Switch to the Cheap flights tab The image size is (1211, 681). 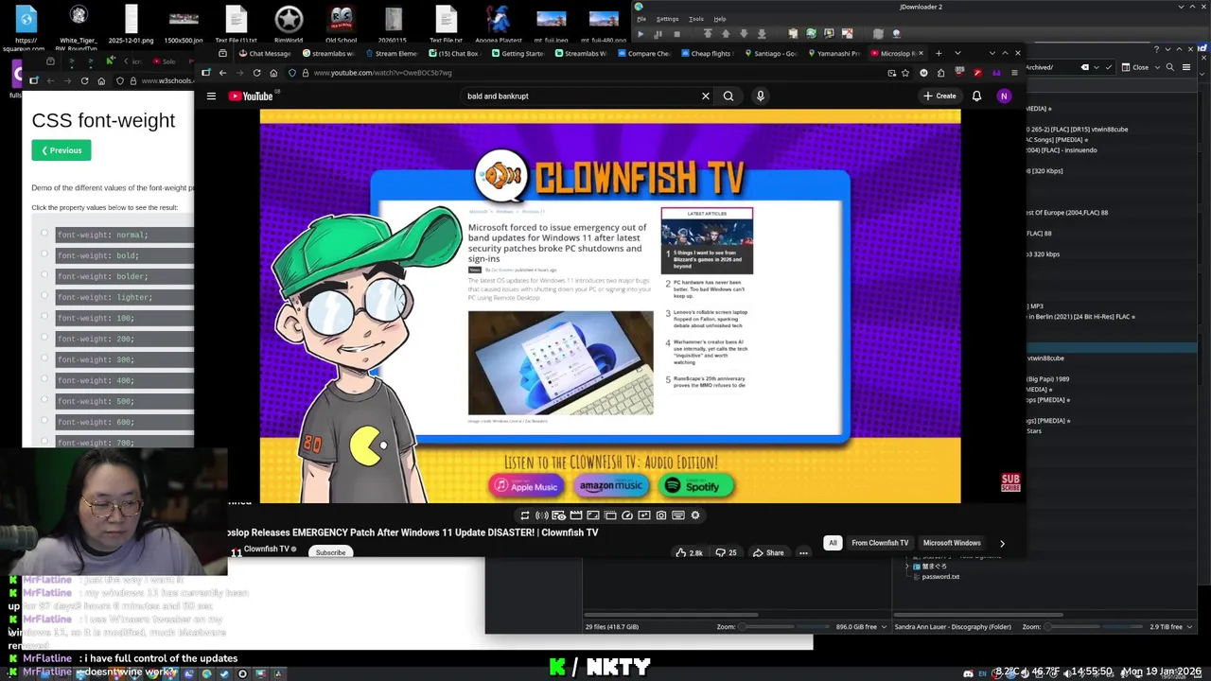point(706,53)
